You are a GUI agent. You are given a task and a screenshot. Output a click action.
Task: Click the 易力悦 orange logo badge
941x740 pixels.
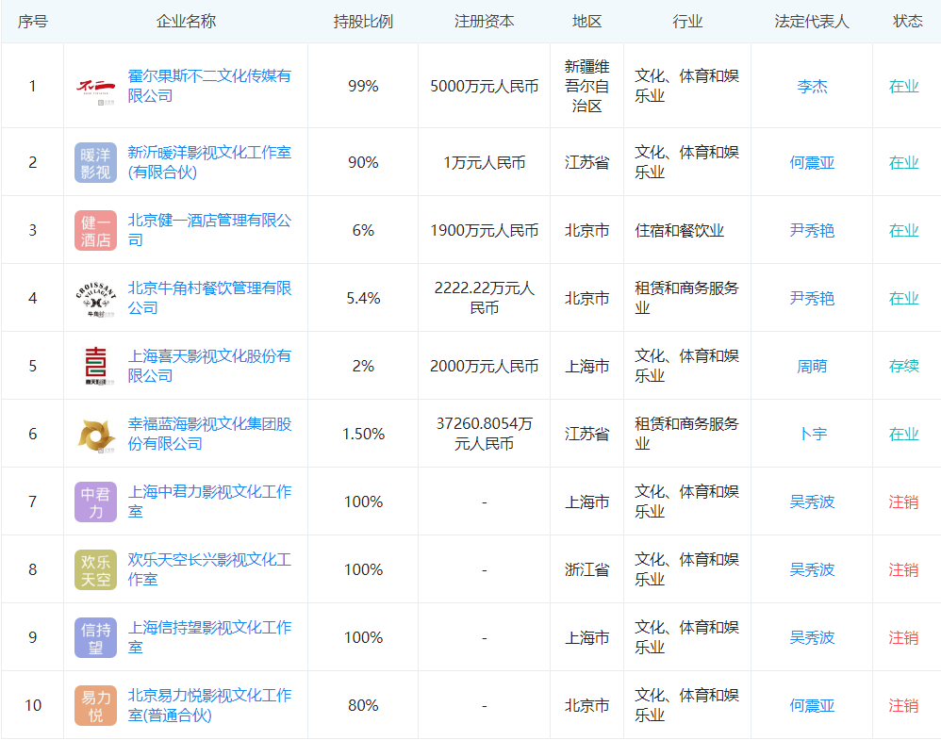tap(95, 705)
